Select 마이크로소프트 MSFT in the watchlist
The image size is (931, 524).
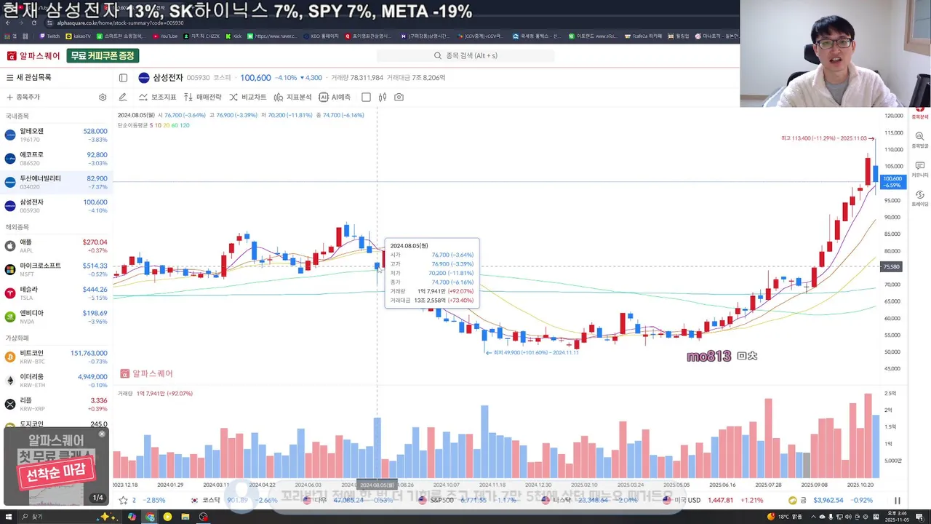coord(56,269)
